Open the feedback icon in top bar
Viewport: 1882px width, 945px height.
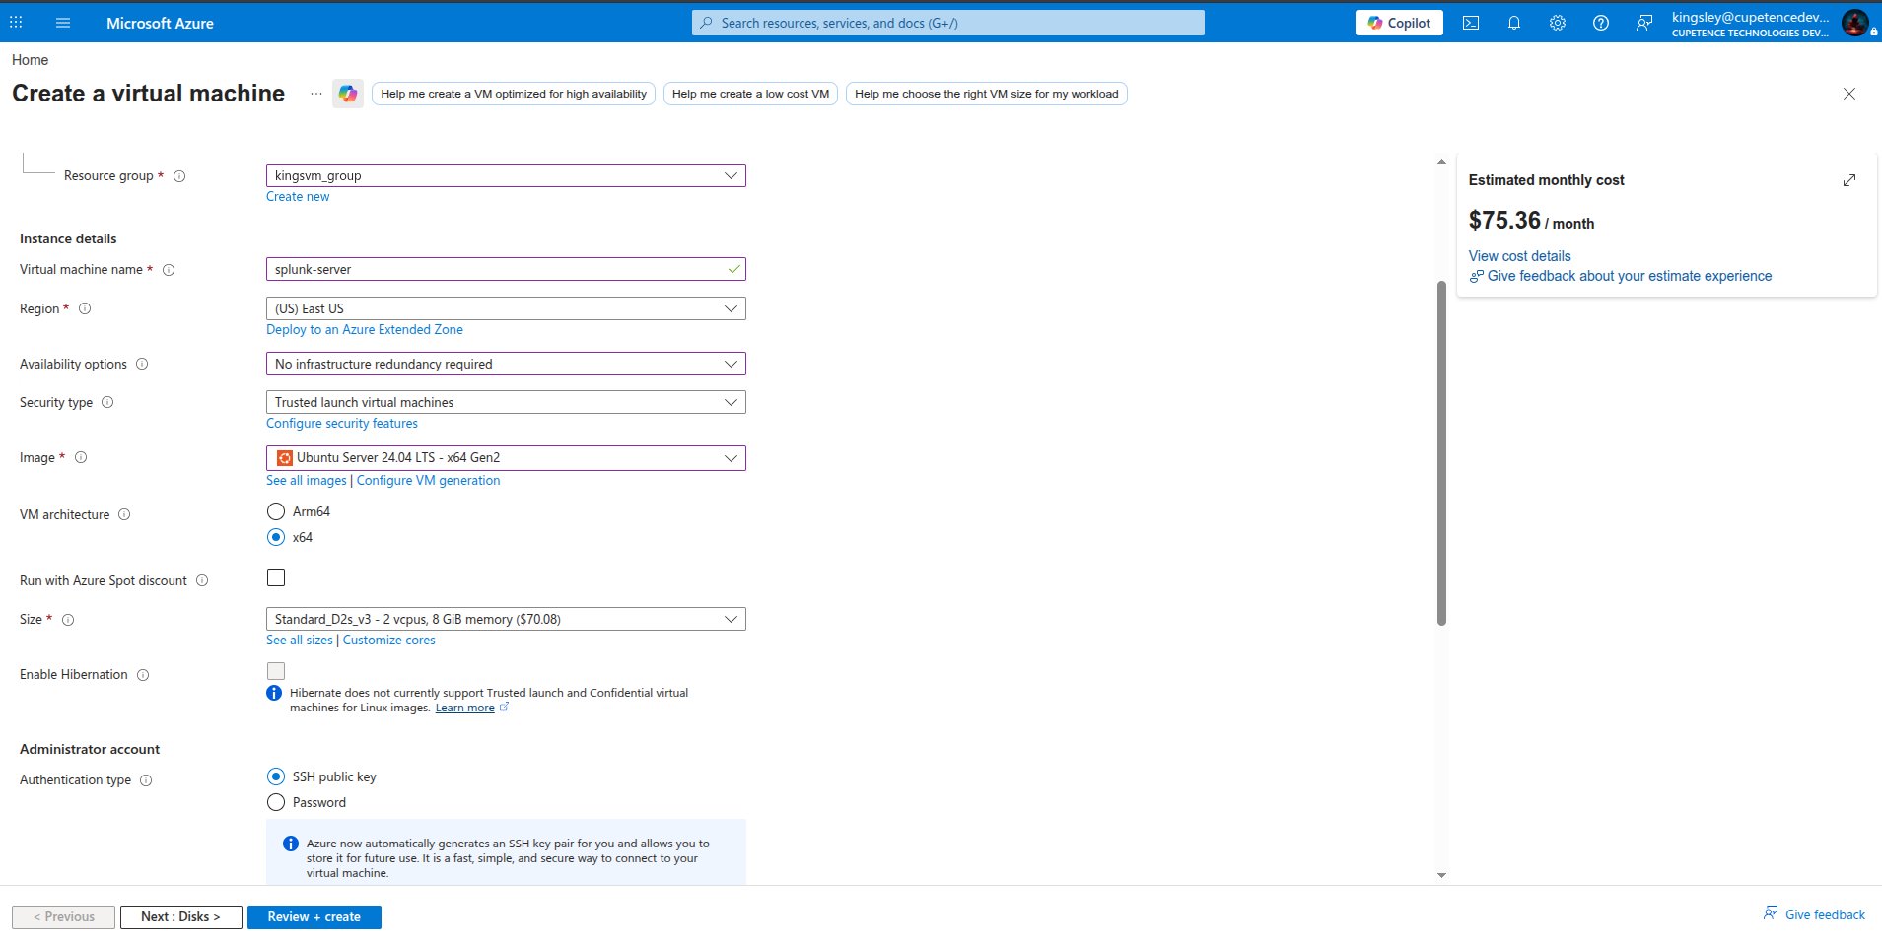[x=1644, y=23]
